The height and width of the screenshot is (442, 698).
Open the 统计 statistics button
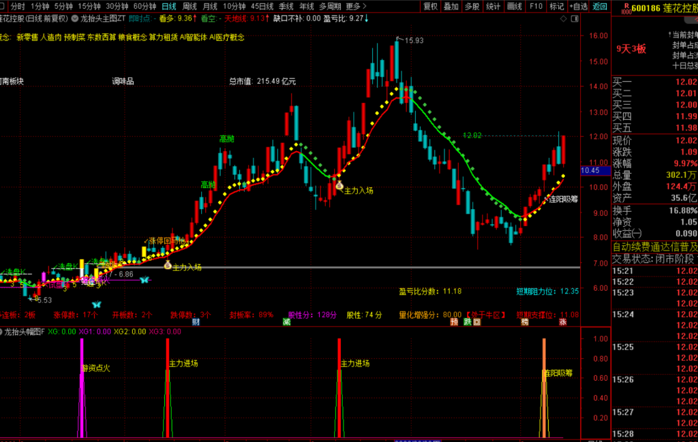pyautogui.click(x=494, y=6)
